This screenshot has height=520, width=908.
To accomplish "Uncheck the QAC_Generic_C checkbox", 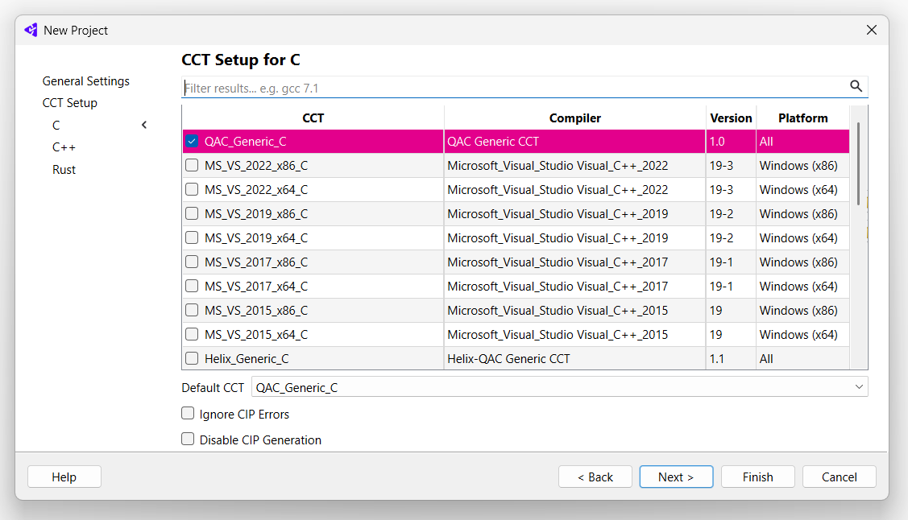I will (192, 141).
